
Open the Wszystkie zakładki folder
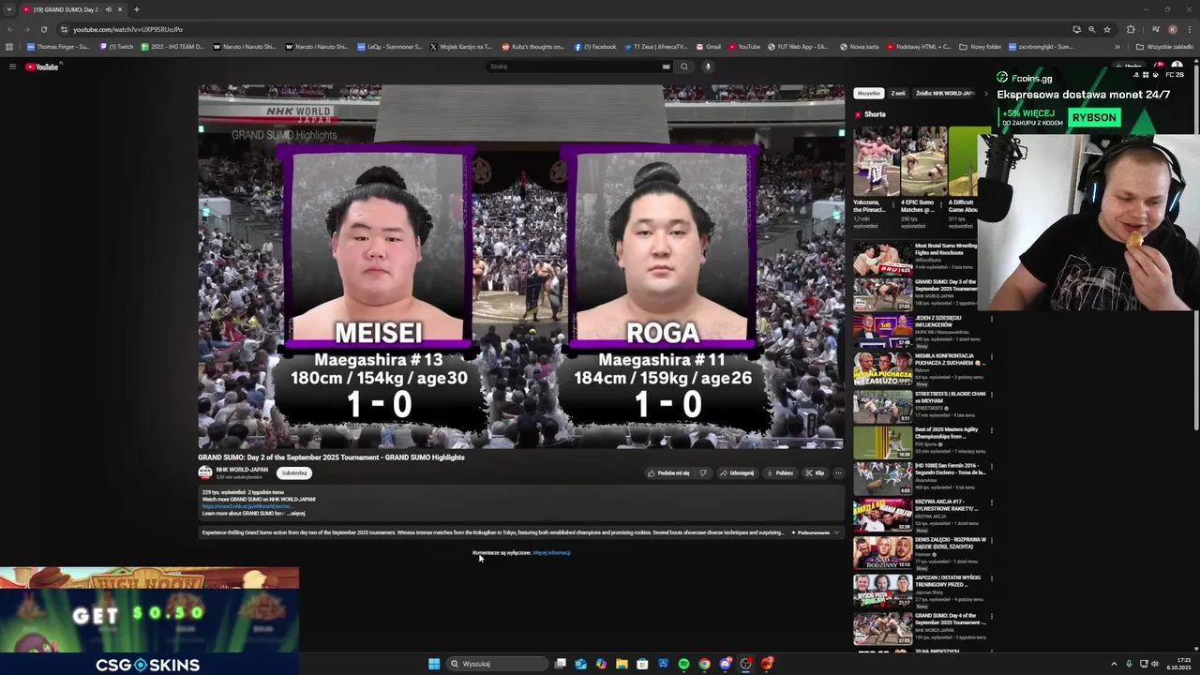[x=1165, y=46]
